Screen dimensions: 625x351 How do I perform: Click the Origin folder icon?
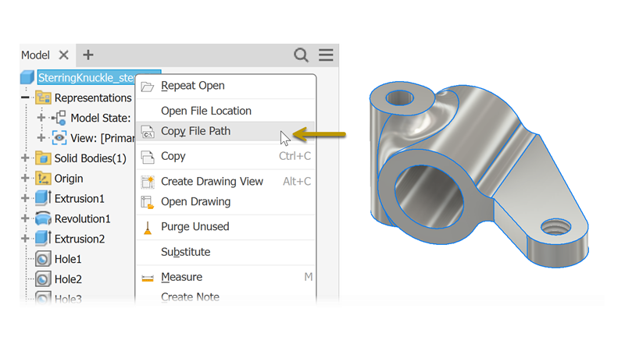click(43, 179)
